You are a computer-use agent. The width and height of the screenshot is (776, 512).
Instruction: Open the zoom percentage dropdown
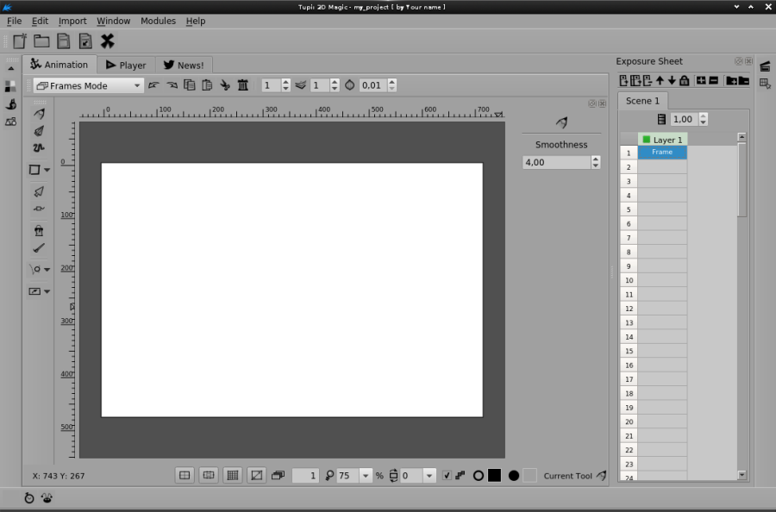pos(366,475)
